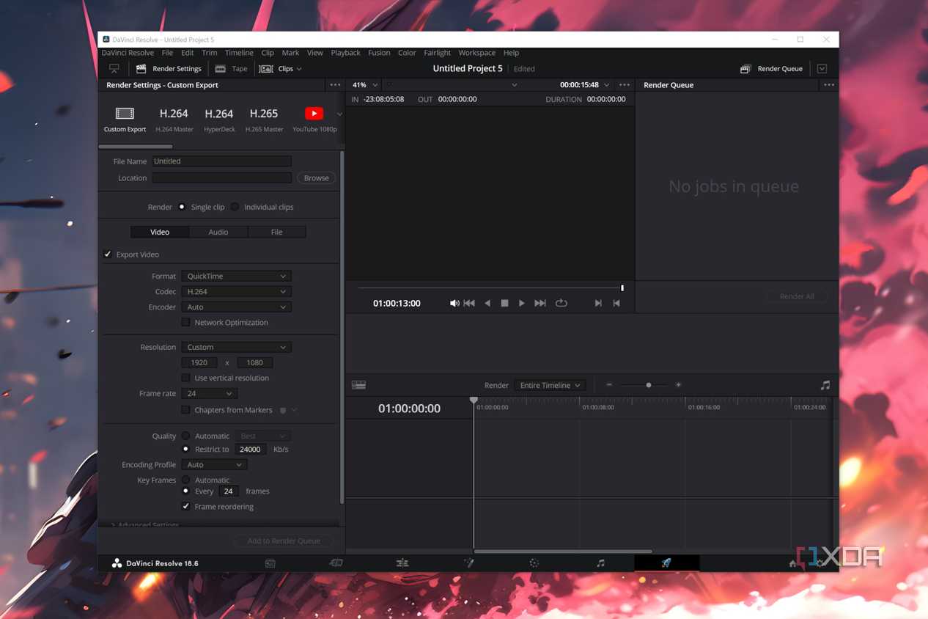The image size is (928, 619).
Task: Disable Frame reordering checkbox
Action: coord(185,507)
